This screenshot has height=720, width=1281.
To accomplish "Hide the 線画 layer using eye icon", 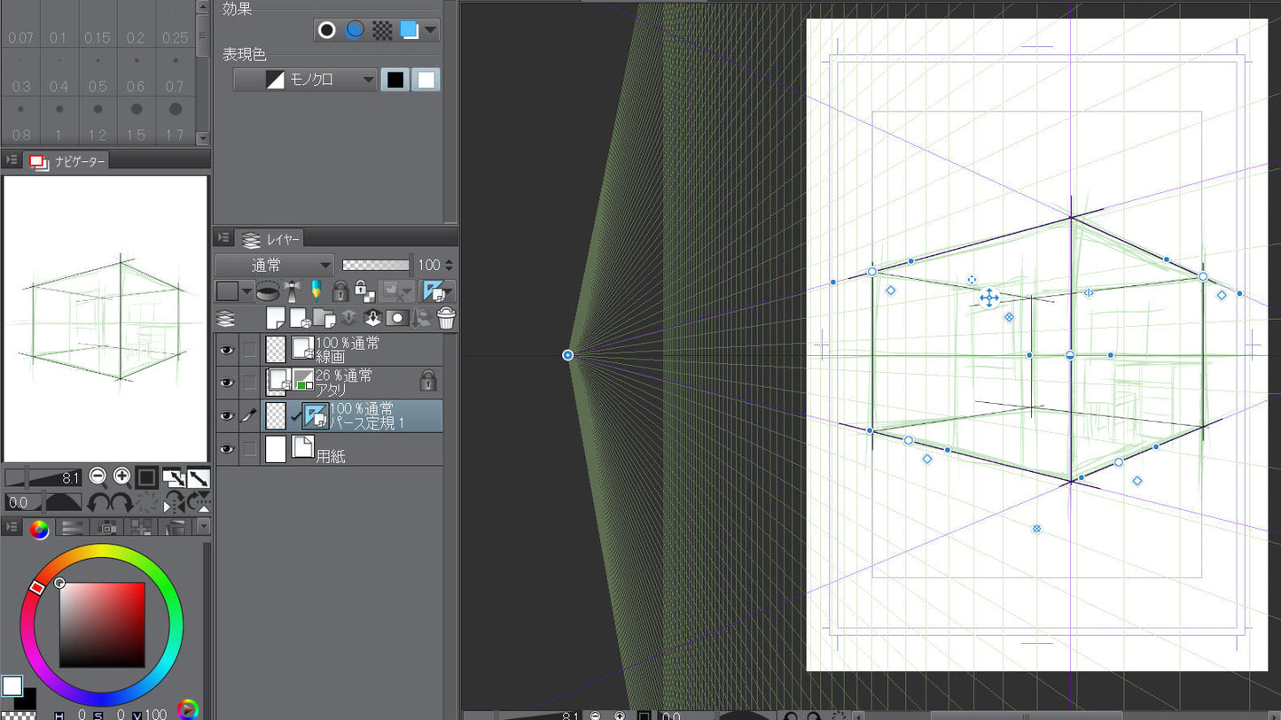I will 227,350.
